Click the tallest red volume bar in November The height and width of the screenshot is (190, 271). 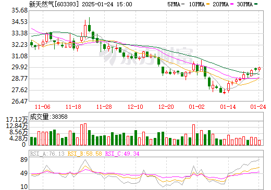85,134
